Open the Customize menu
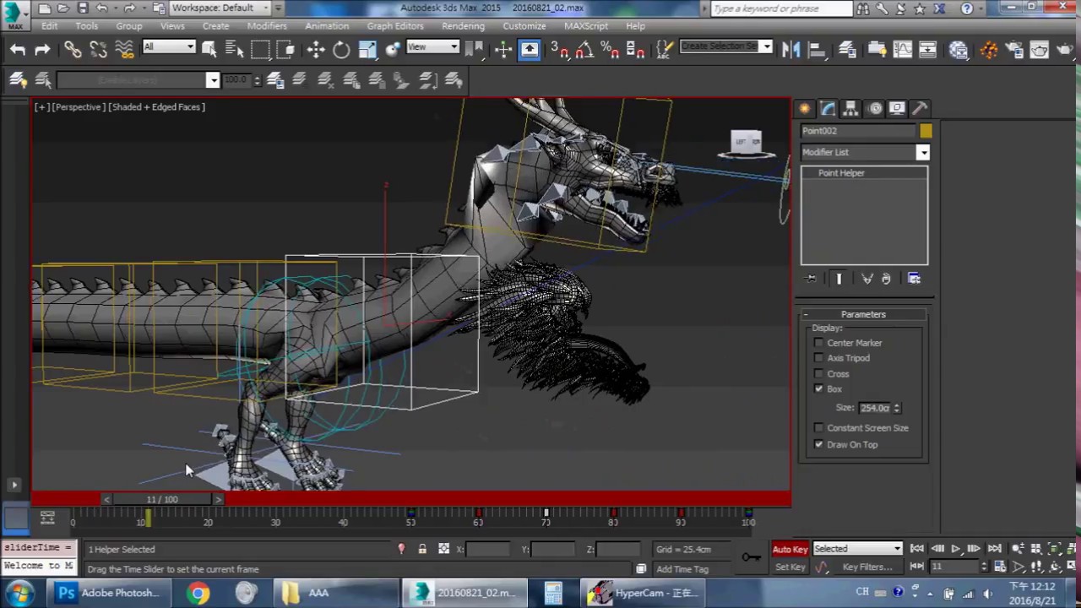1081x608 pixels. click(524, 26)
